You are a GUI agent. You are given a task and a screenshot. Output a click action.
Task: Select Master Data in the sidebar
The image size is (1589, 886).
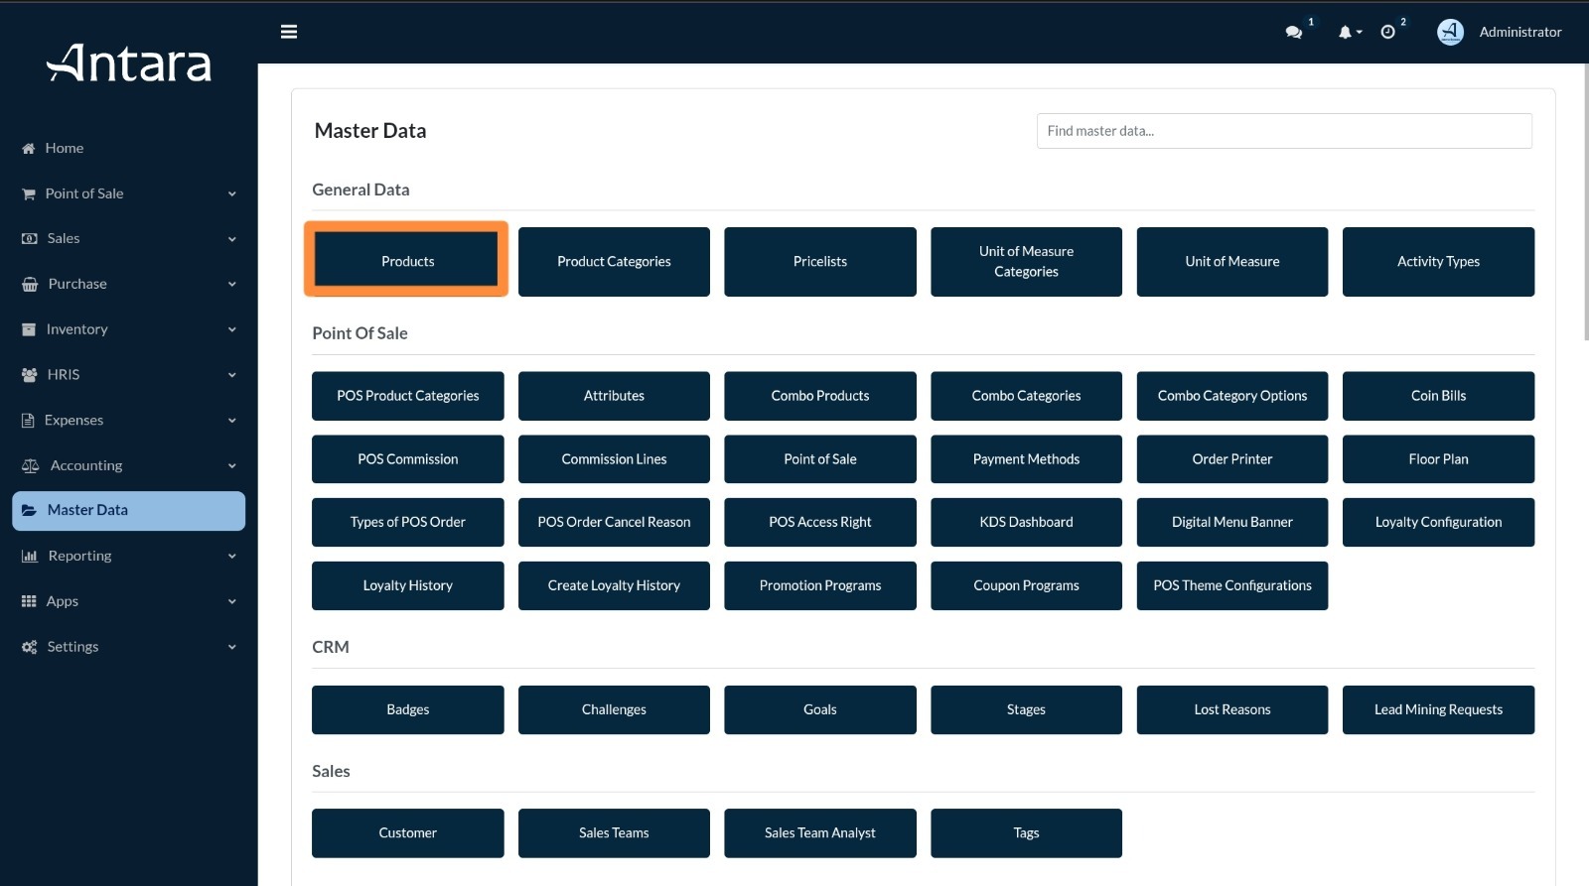coord(128,511)
